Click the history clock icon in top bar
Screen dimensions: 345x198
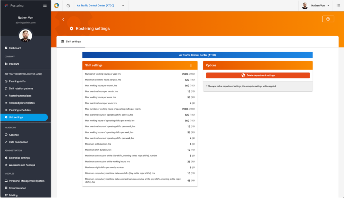[68, 6]
